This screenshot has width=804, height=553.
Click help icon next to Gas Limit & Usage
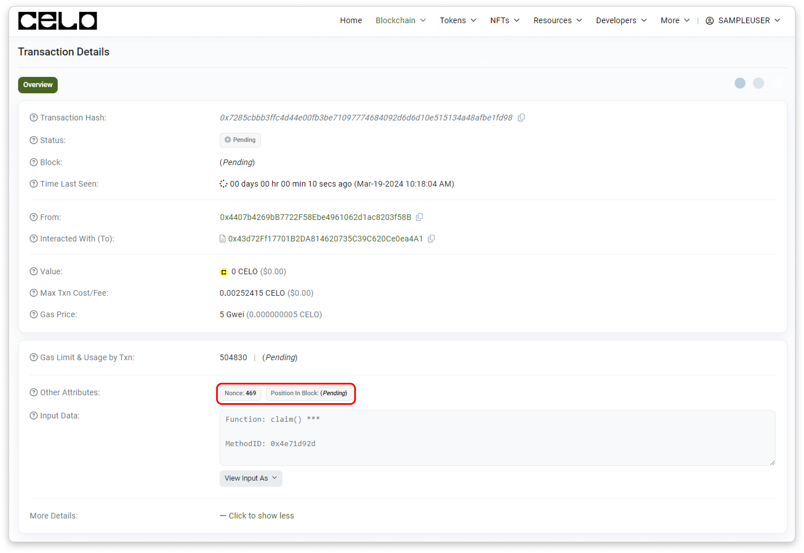pos(34,357)
